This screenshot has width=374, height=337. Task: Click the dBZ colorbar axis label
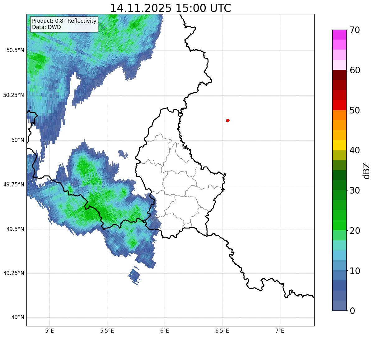[367, 171]
